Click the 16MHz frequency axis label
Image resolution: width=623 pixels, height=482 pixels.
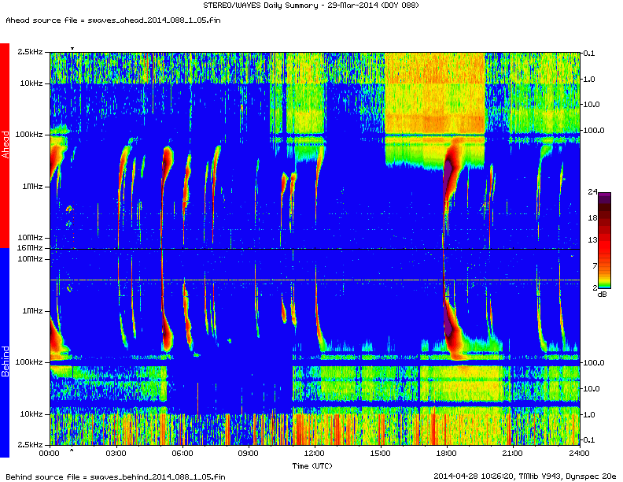(31, 248)
